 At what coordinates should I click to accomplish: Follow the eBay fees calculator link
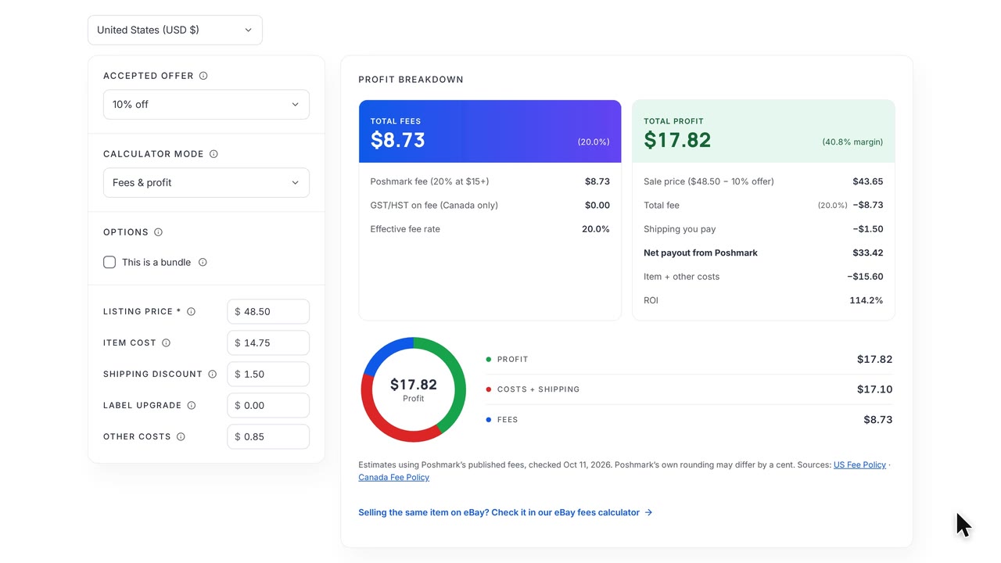(505, 513)
